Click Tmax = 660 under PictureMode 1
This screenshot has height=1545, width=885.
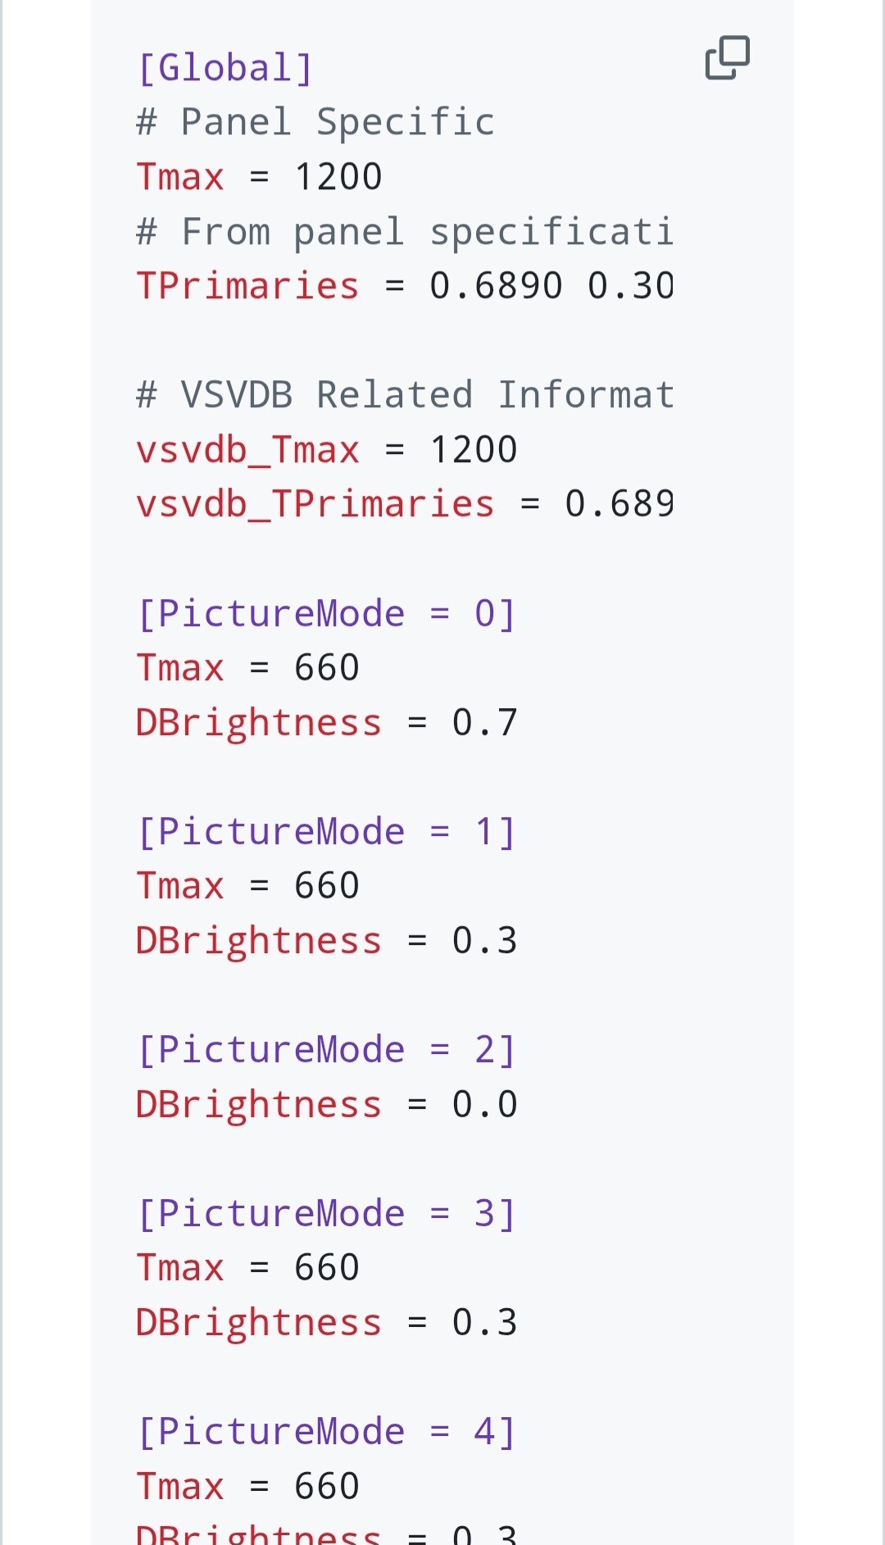click(247, 885)
